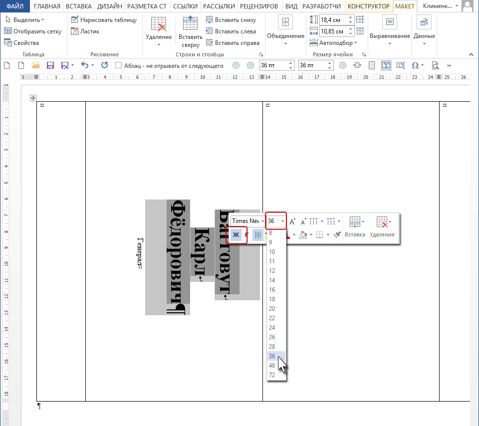Open the Автоподбор dropdown

point(334,43)
